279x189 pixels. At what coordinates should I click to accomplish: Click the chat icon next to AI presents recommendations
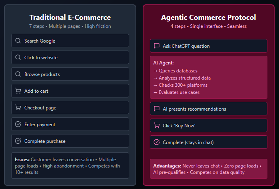tap(157, 109)
